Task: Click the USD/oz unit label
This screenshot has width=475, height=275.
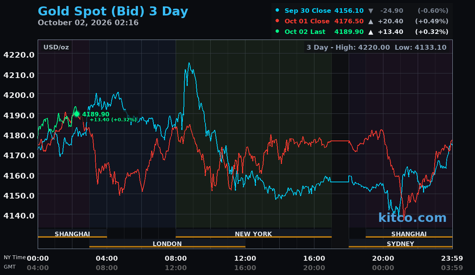Action: [56, 47]
